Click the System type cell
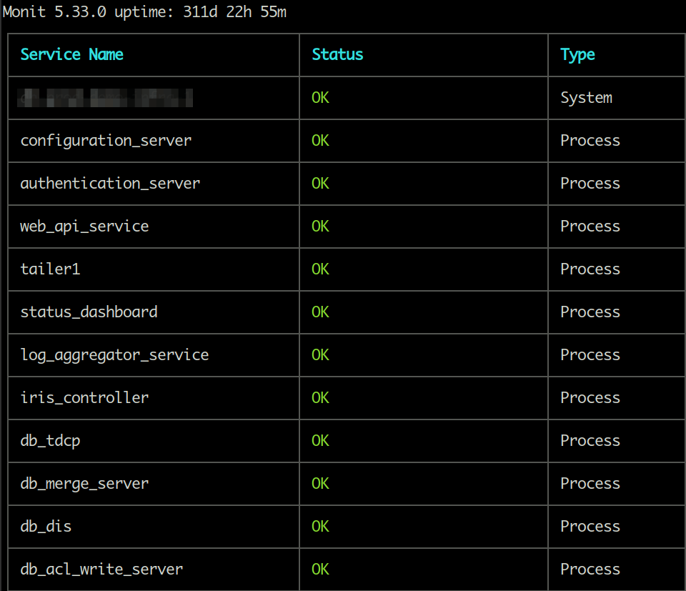 click(x=586, y=98)
